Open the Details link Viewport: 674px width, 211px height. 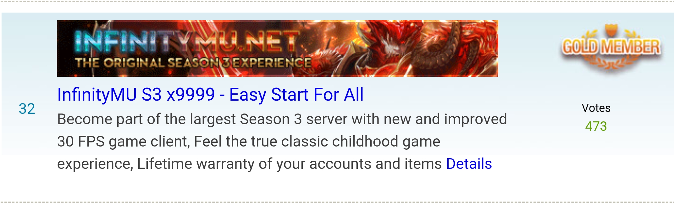click(469, 164)
